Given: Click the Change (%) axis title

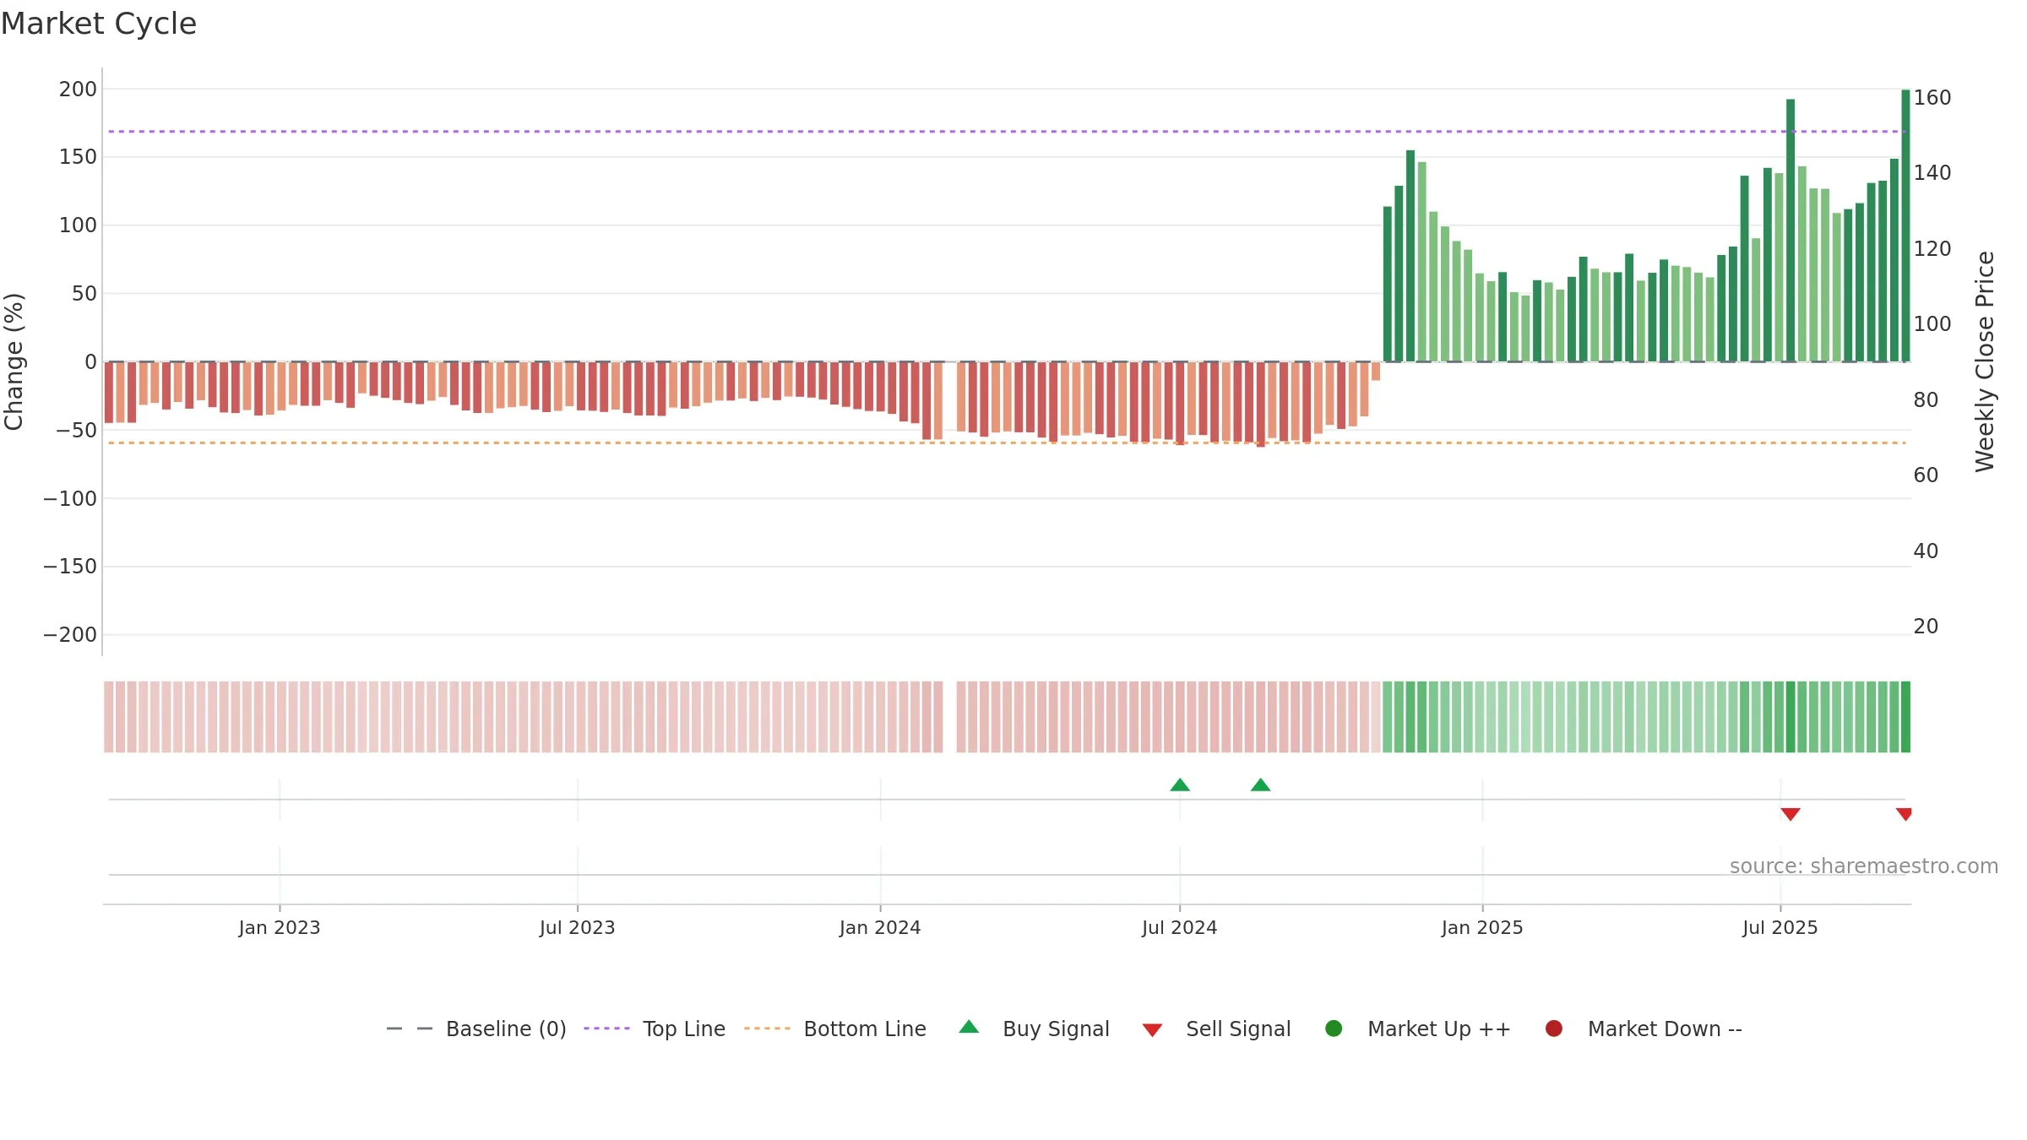Looking at the screenshot, I should click(14, 361).
